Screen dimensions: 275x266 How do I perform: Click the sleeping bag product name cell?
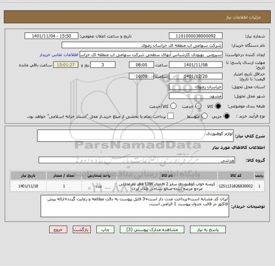pos(167,186)
